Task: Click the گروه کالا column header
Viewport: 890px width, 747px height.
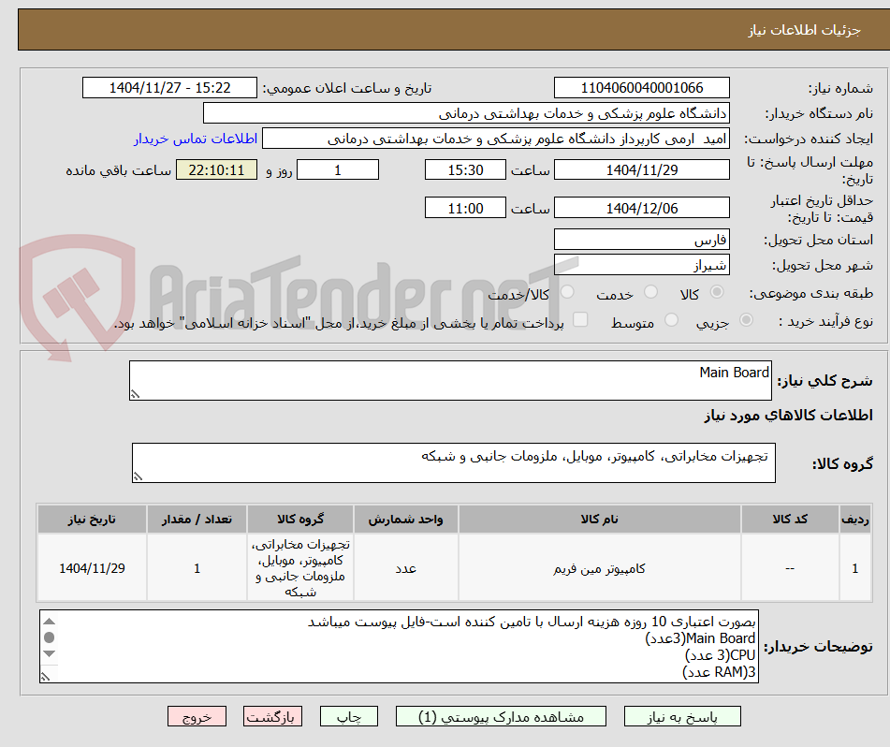Action: click(x=300, y=519)
